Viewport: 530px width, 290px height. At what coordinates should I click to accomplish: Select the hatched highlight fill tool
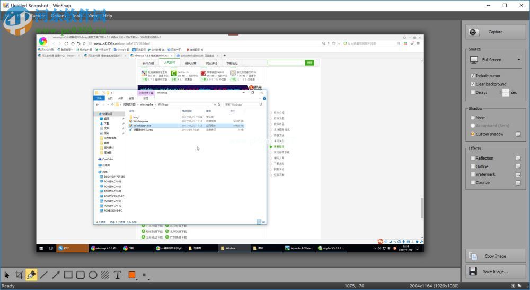105,275
